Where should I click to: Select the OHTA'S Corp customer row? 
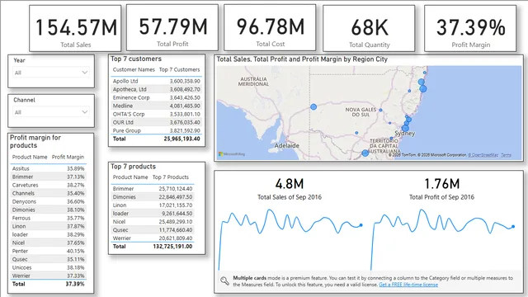pyautogui.click(x=156, y=114)
